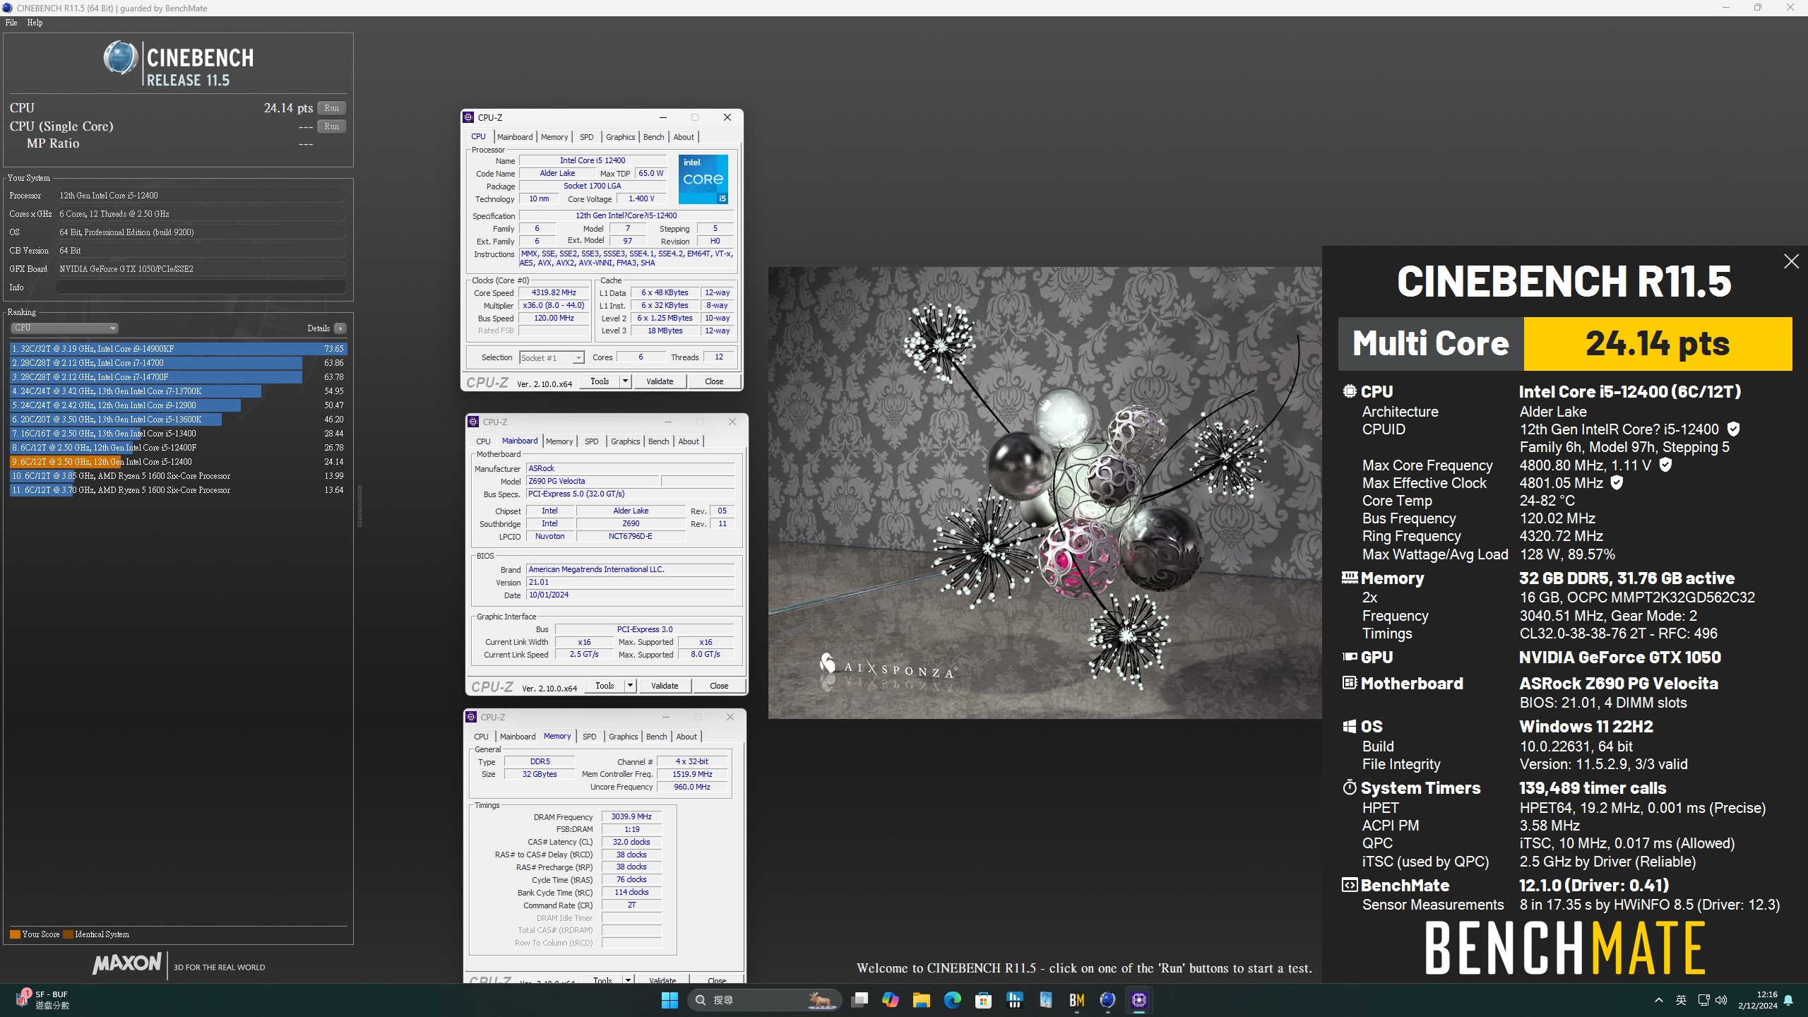Image resolution: width=1808 pixels, height=1017 pixels.
Task: Click Close in the CPU-Z CPU window
Action: (x=714, y=381)
